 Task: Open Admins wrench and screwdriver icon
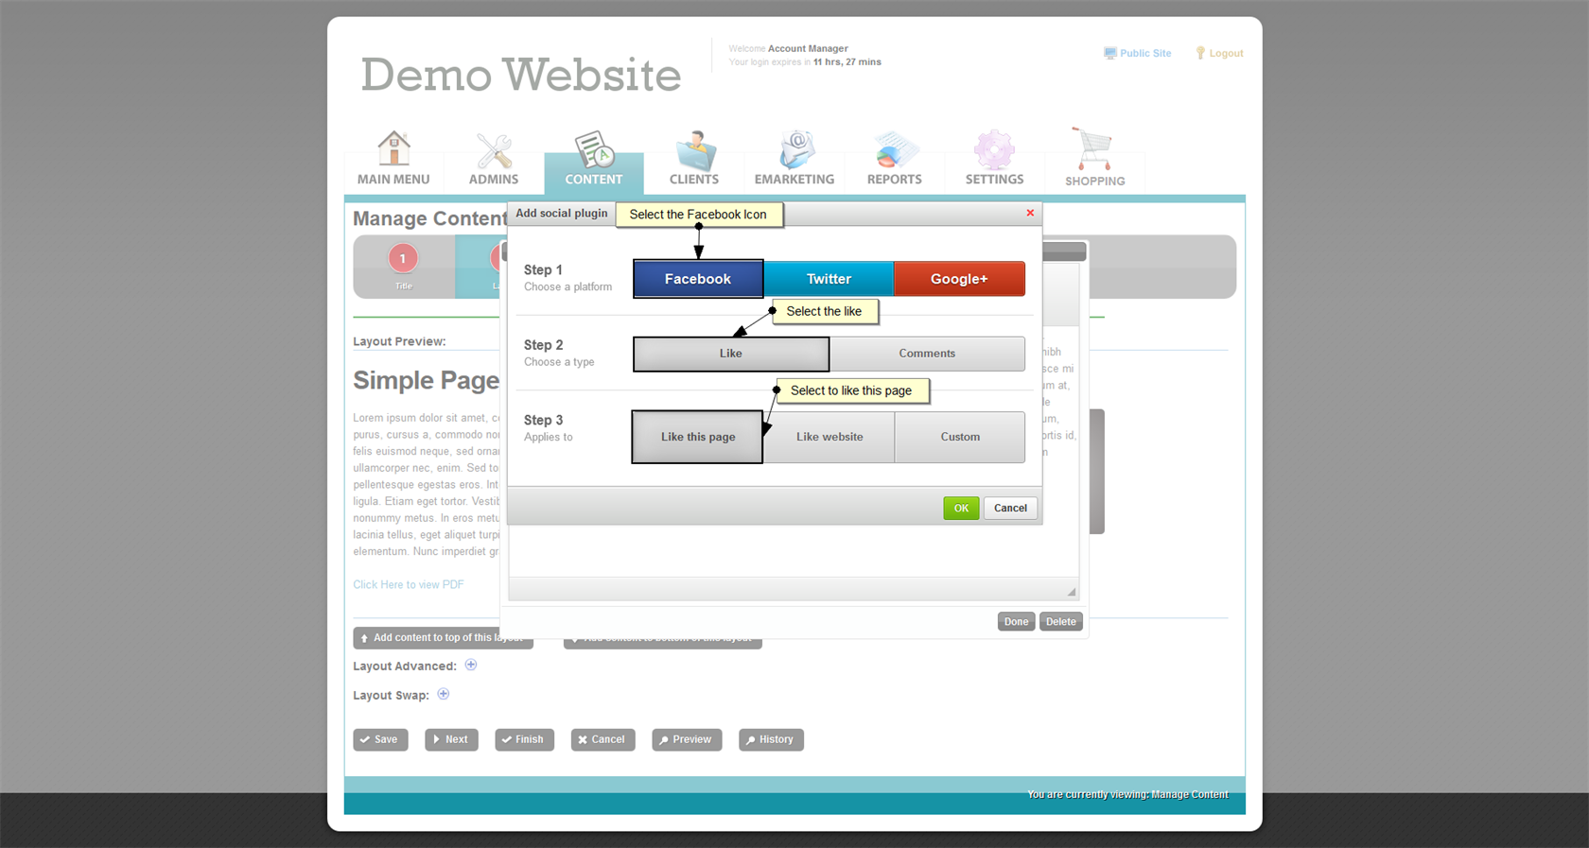click(x=494, y=151)
